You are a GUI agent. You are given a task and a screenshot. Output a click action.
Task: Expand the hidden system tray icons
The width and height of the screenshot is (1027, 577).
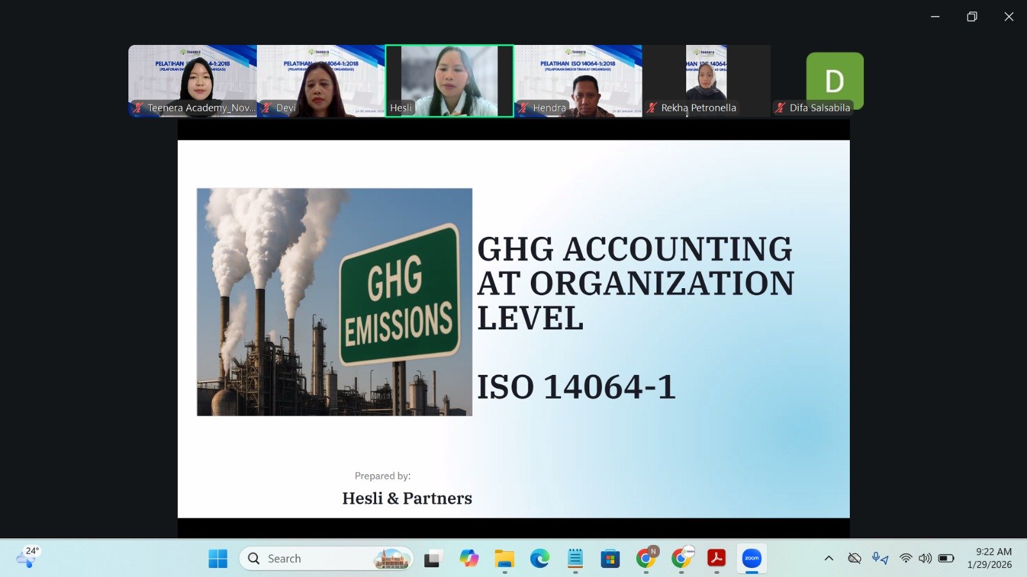point(829,558)
